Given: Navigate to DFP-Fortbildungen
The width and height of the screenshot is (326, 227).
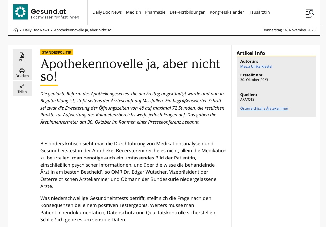Looking at the screenshot, I should point(187,12).
